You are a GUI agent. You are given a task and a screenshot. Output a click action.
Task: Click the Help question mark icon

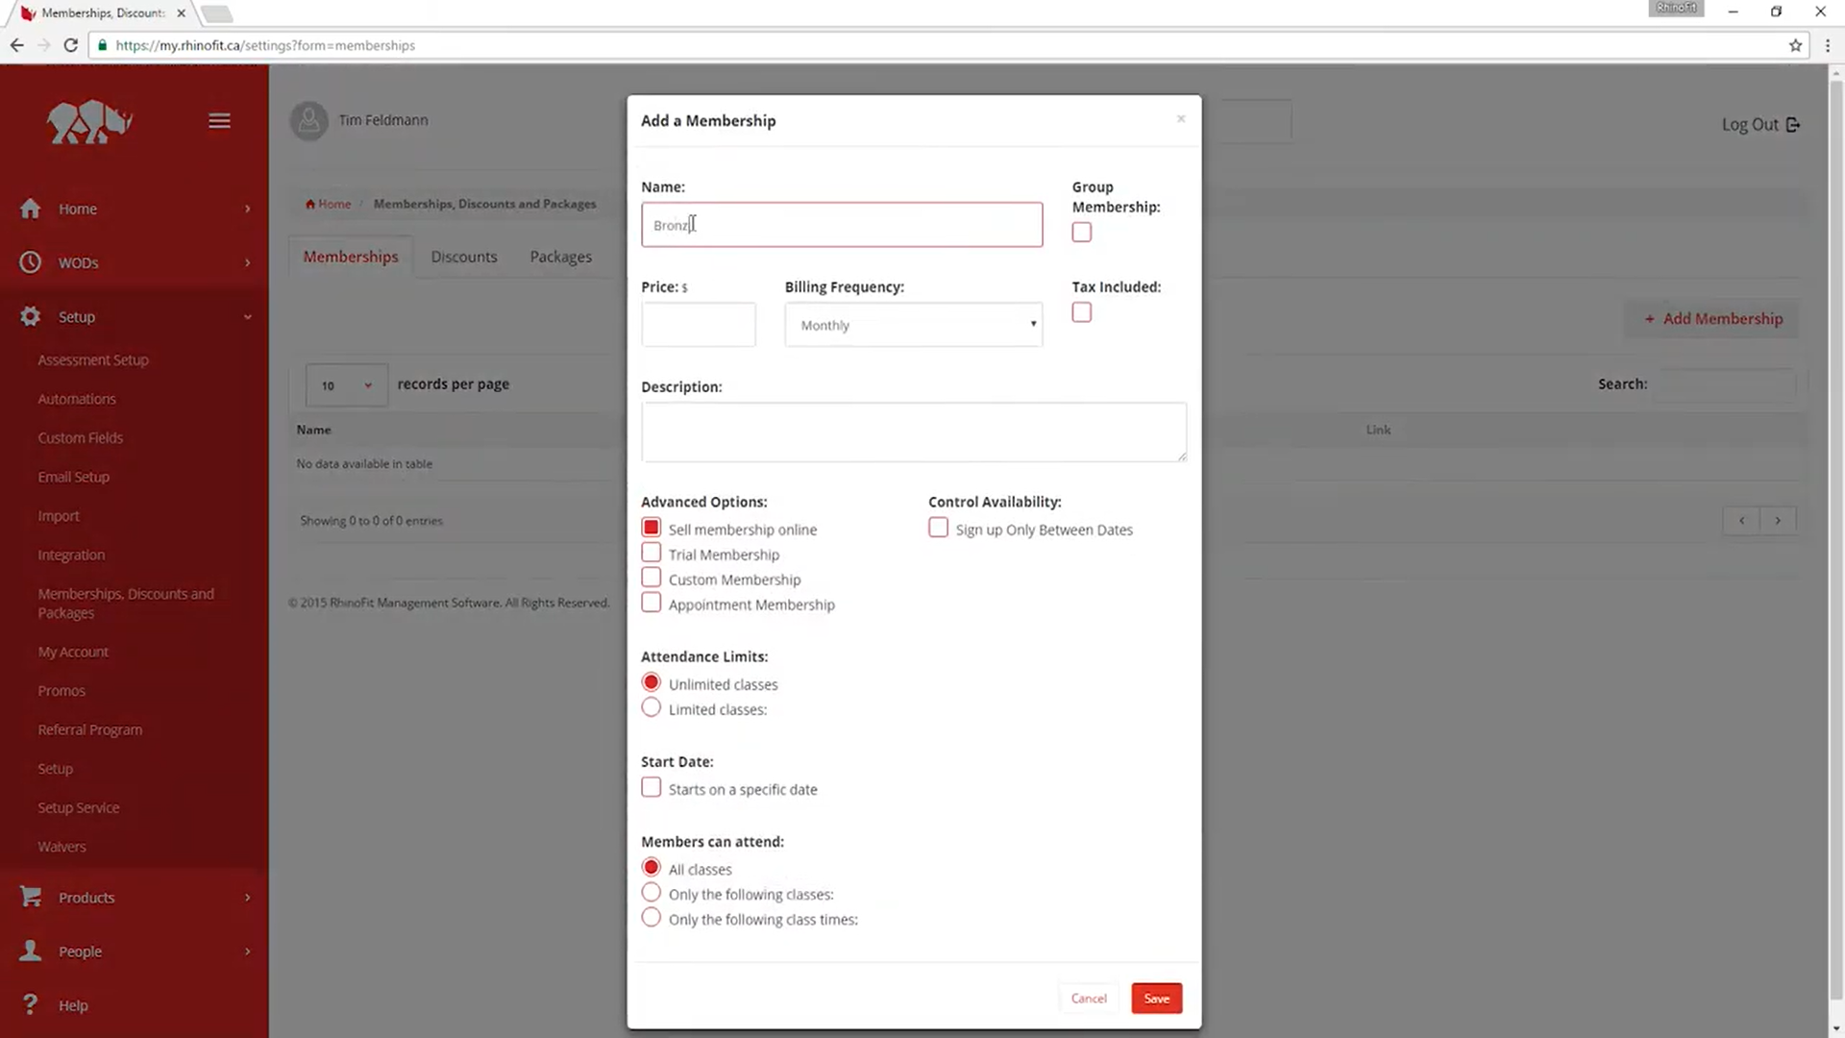[31, 1004]
